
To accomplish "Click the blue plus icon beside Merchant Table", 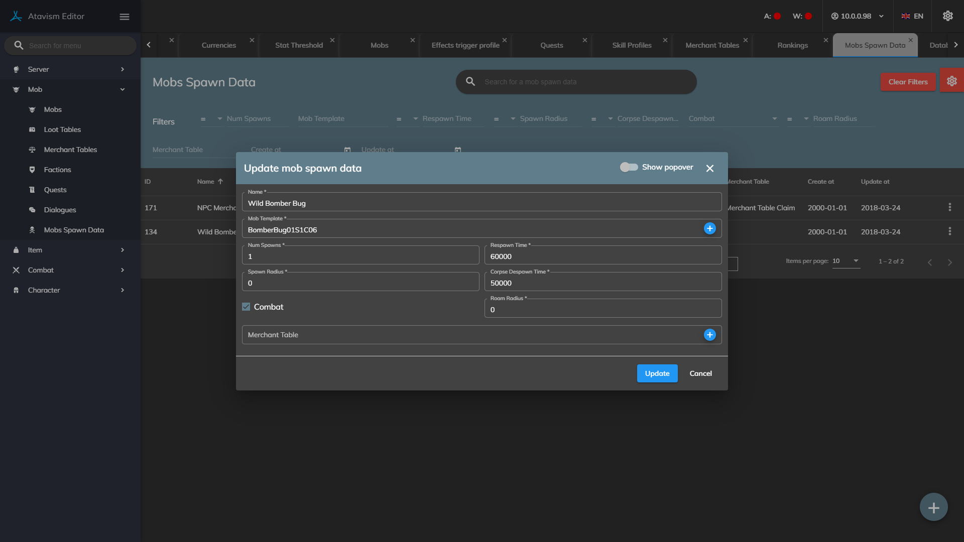I will point(709,335).
